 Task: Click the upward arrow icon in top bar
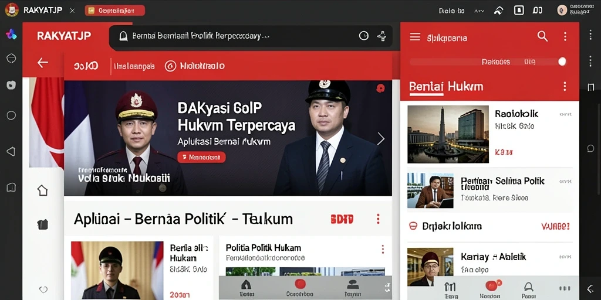[498, 11]
